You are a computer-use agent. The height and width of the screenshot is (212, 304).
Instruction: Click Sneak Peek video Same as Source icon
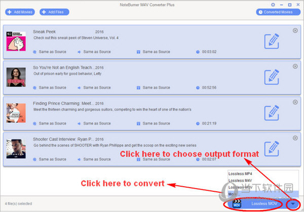34,52
